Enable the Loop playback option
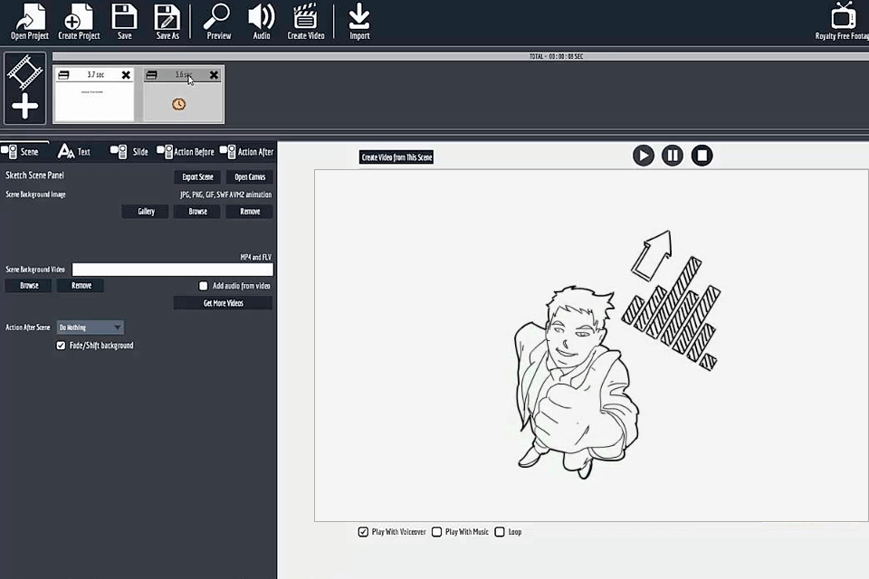 (x=500, y=532)
